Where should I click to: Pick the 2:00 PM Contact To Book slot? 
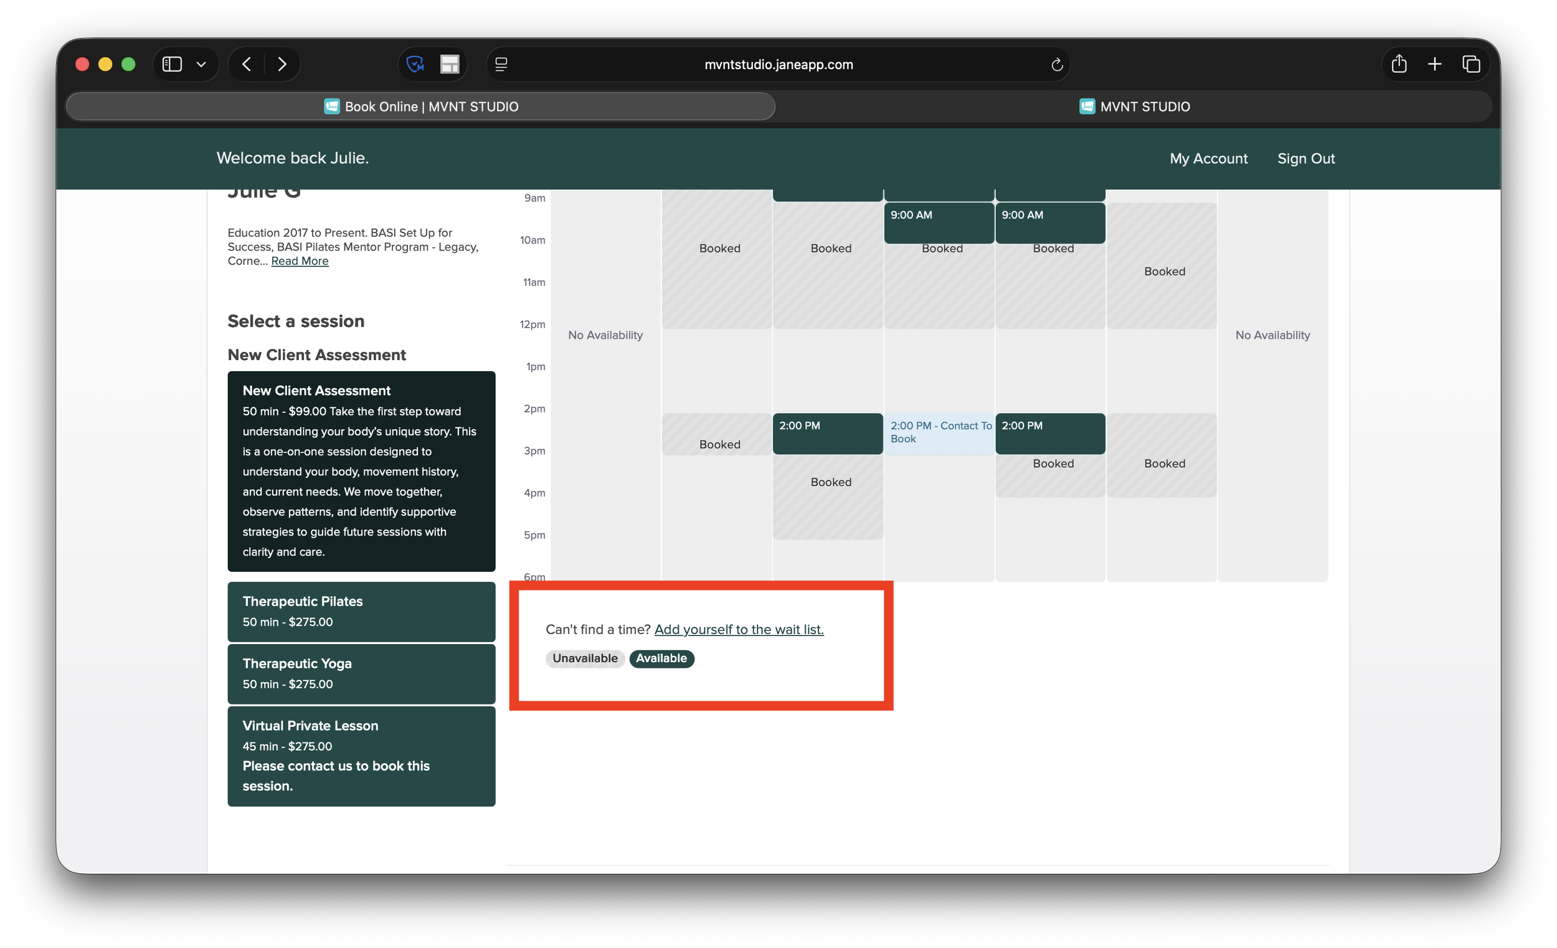click(939, 433)
